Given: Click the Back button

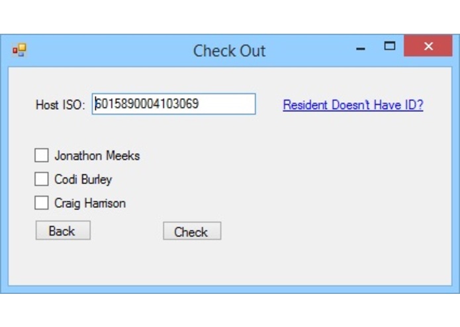Looking at the screenshot, I should click(x=63, y=230).
